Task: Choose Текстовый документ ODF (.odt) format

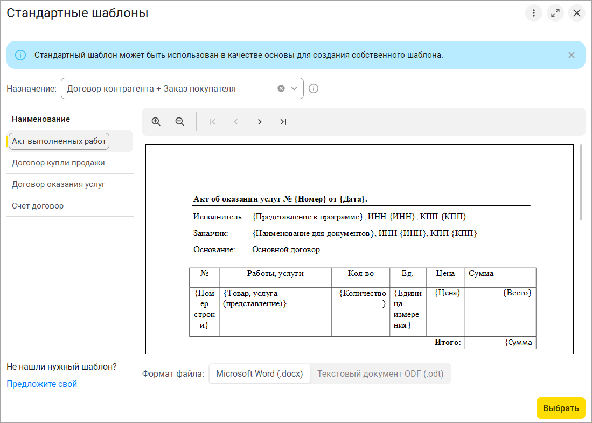Action: 380,373
